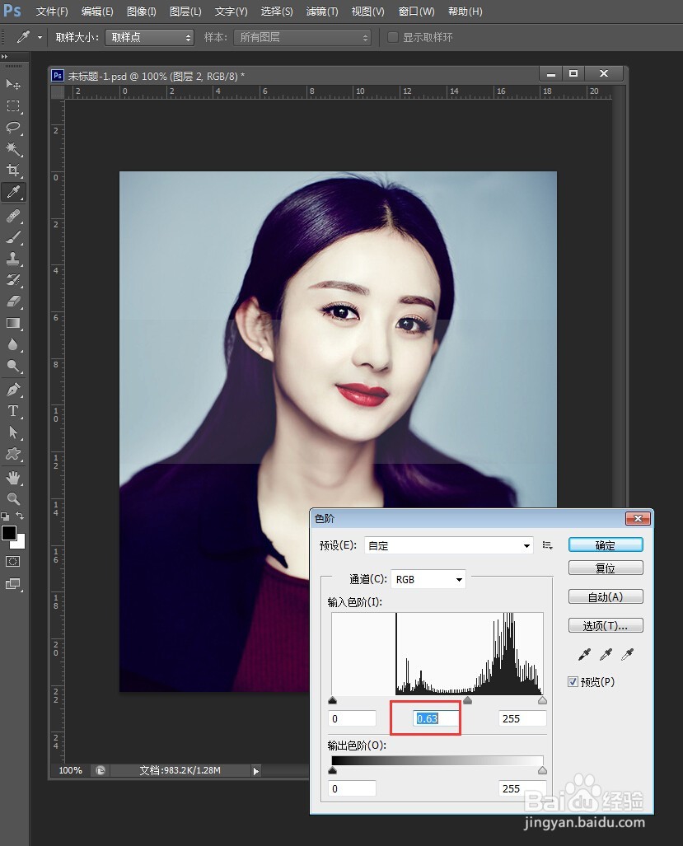Enable the 显示取样环 checkbox

pyautogui.click(x=392, y=36)
